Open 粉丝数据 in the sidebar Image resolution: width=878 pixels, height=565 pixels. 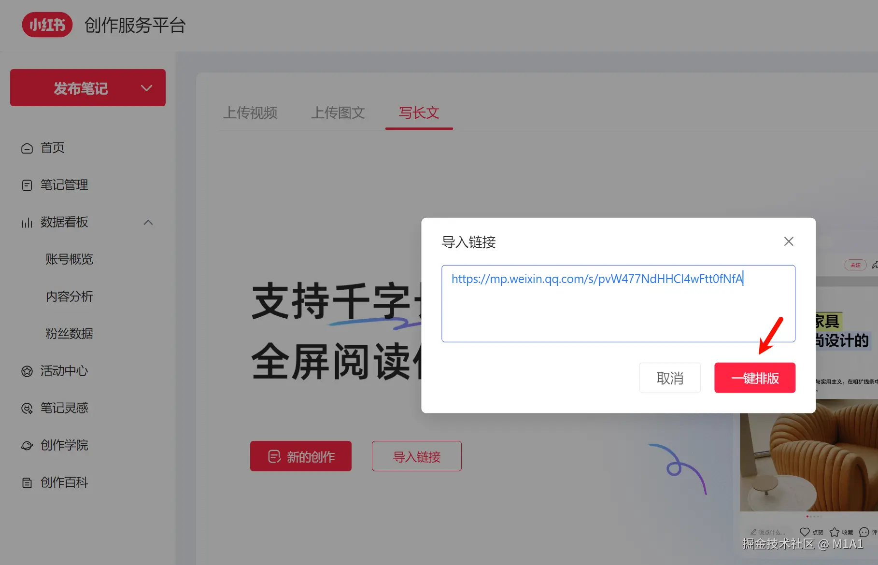pyautogui.click(x=69, y=334)
